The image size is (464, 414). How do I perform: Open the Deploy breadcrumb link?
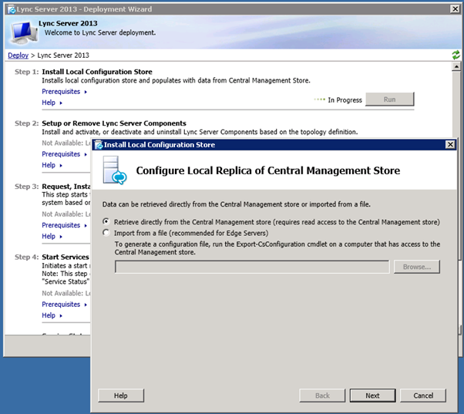point(18,56)
